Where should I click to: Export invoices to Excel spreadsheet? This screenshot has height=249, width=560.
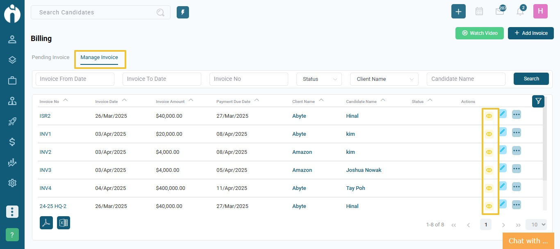coord(64,223)
